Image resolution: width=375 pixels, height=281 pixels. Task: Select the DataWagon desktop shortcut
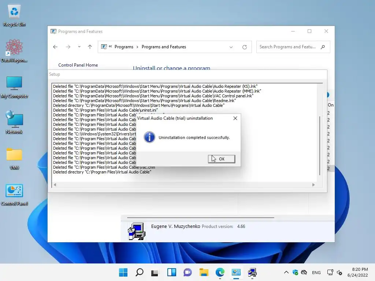point(14,50)
